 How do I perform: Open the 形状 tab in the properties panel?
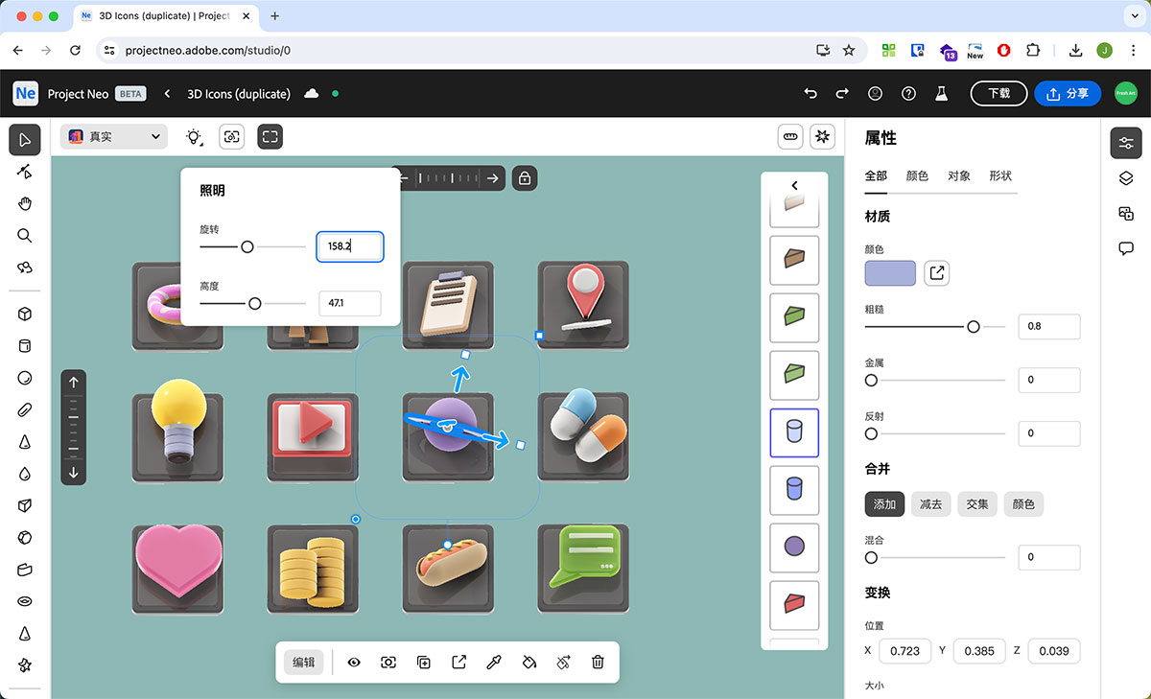[x=1000, y=176]
